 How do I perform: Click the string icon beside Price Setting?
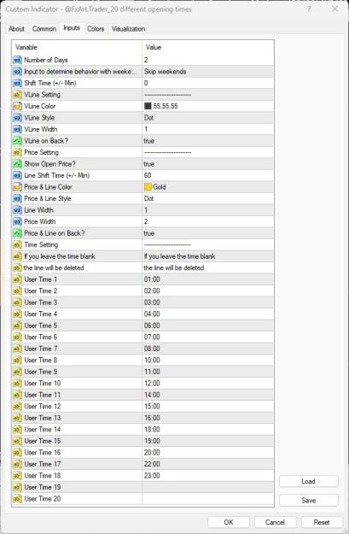(17, 153)
